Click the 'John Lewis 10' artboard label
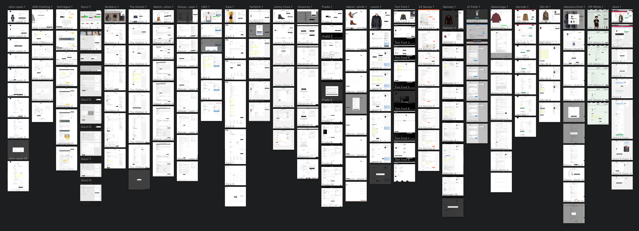 18,158
